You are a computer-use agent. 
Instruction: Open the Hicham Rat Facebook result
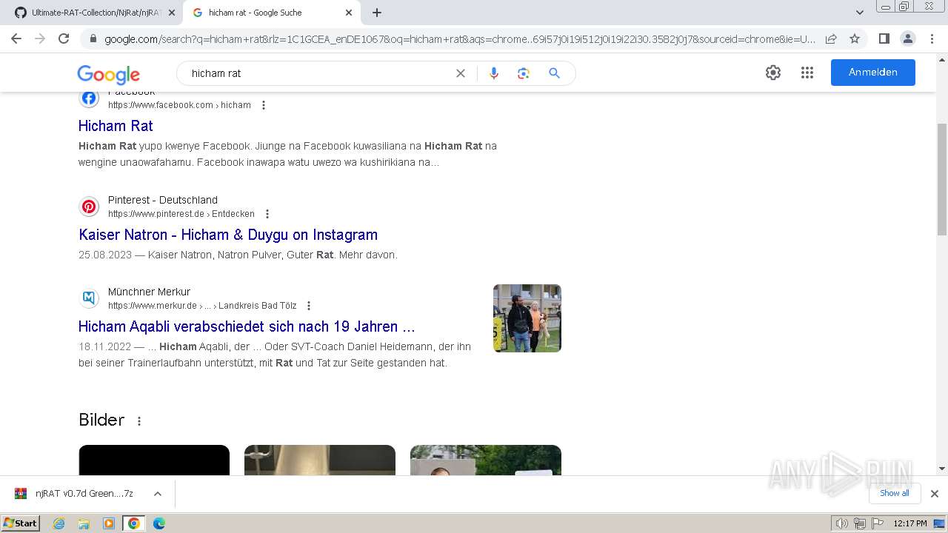[116, 126]
